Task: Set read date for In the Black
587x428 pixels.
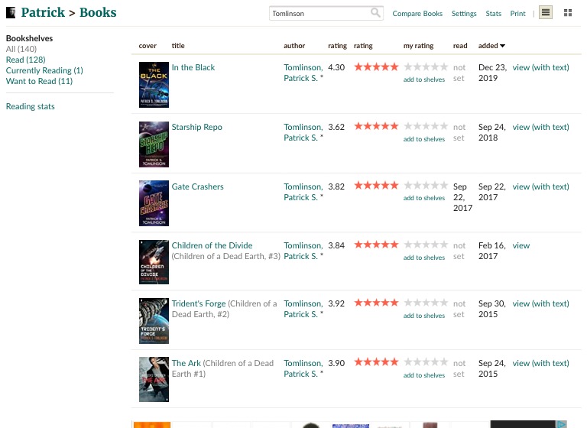Action: point(459,73)
